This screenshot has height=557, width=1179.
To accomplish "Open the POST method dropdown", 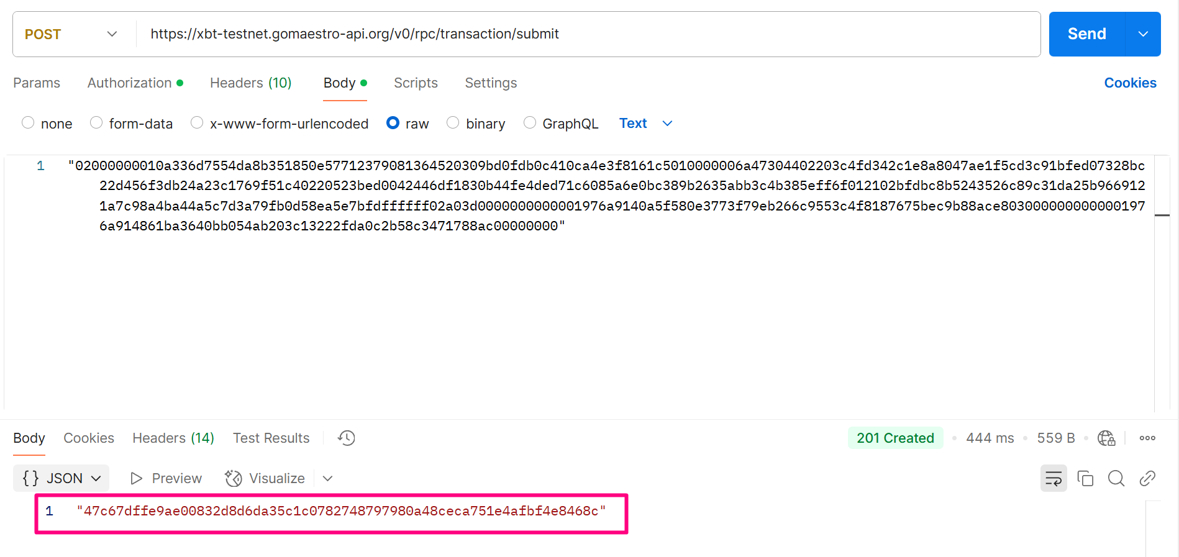I will click(71, 34).
